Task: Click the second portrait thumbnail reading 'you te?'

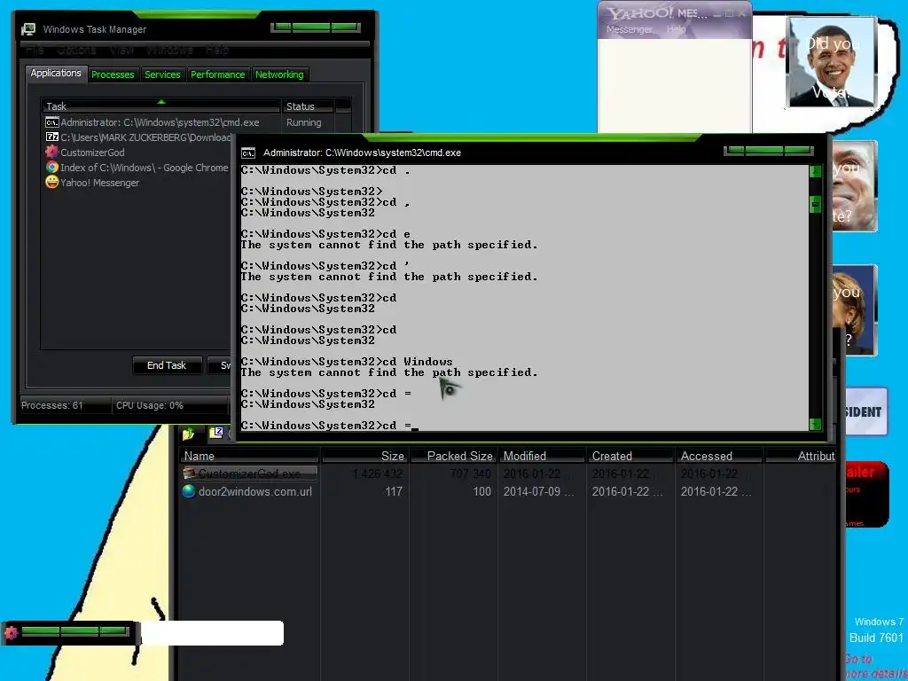Action: (854, 186)
